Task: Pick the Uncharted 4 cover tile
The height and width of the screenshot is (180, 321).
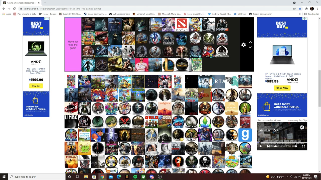Action: [115, 25]
